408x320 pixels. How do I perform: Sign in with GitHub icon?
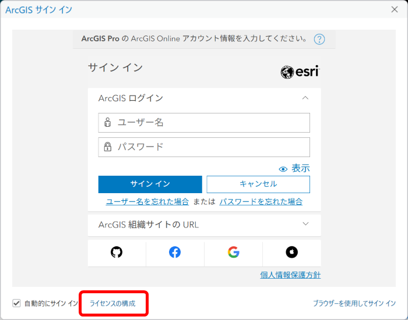tap(117, 252)
